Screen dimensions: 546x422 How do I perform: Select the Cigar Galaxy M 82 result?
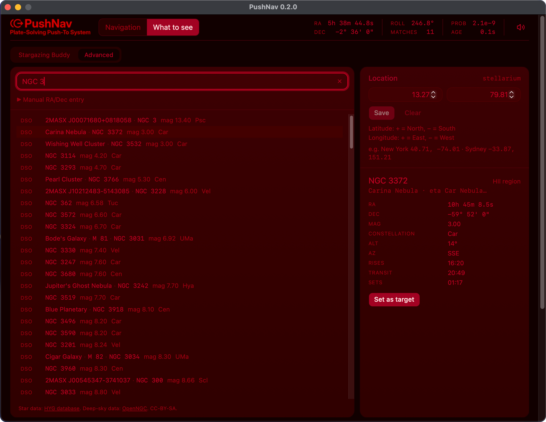[x=180, y=357]
